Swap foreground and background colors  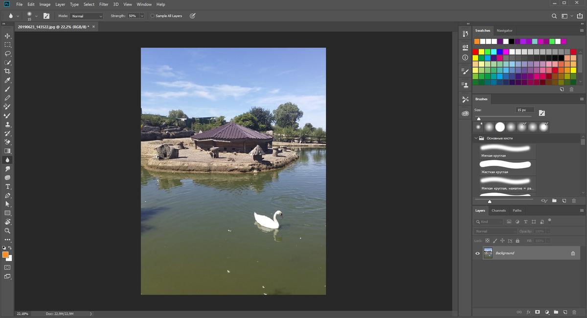[10, 248]
